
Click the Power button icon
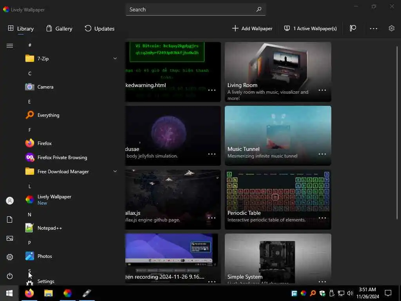click(x=10, y=276)
